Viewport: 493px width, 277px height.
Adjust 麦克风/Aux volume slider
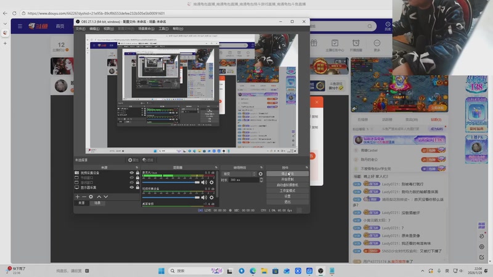[x=171, y=182]
